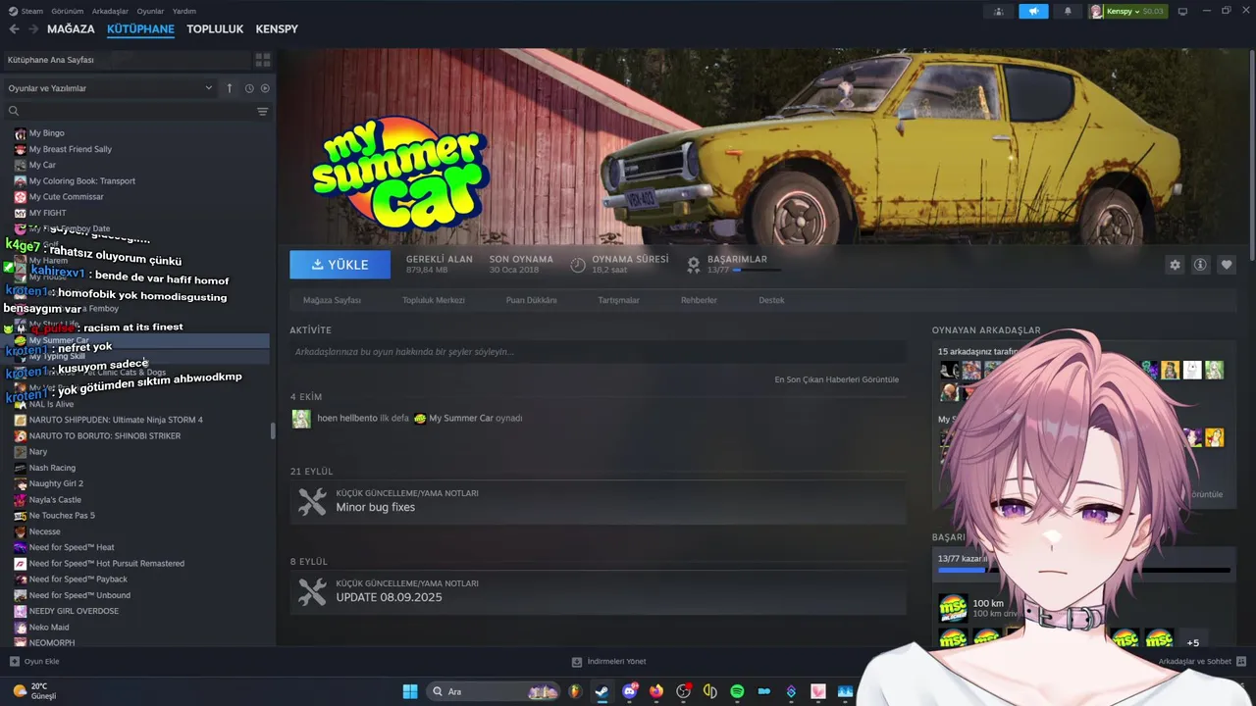The image size is (1256, 706).
Task: Open İndirmeleri Yönet downloads
Action: click(x=609, y=662)
